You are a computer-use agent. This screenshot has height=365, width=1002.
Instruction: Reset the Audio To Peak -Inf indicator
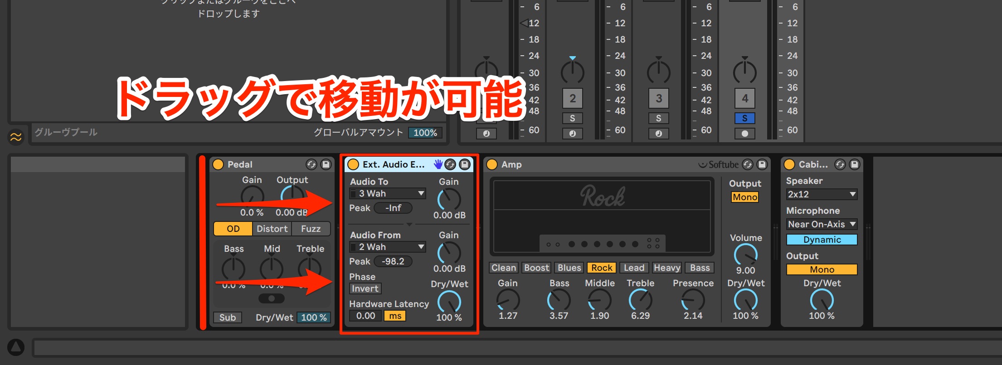pos(393,208)
